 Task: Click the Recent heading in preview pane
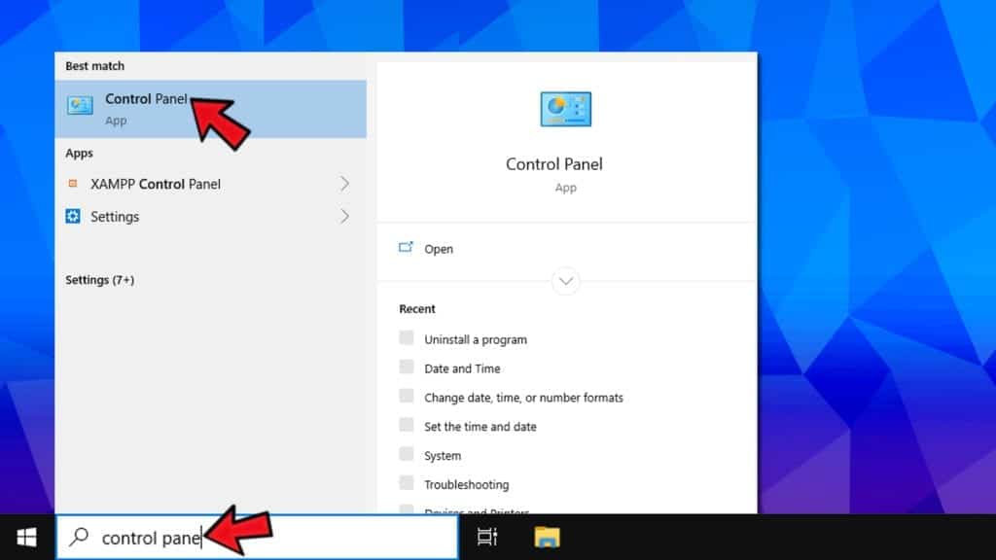click(x=417, y=309)
